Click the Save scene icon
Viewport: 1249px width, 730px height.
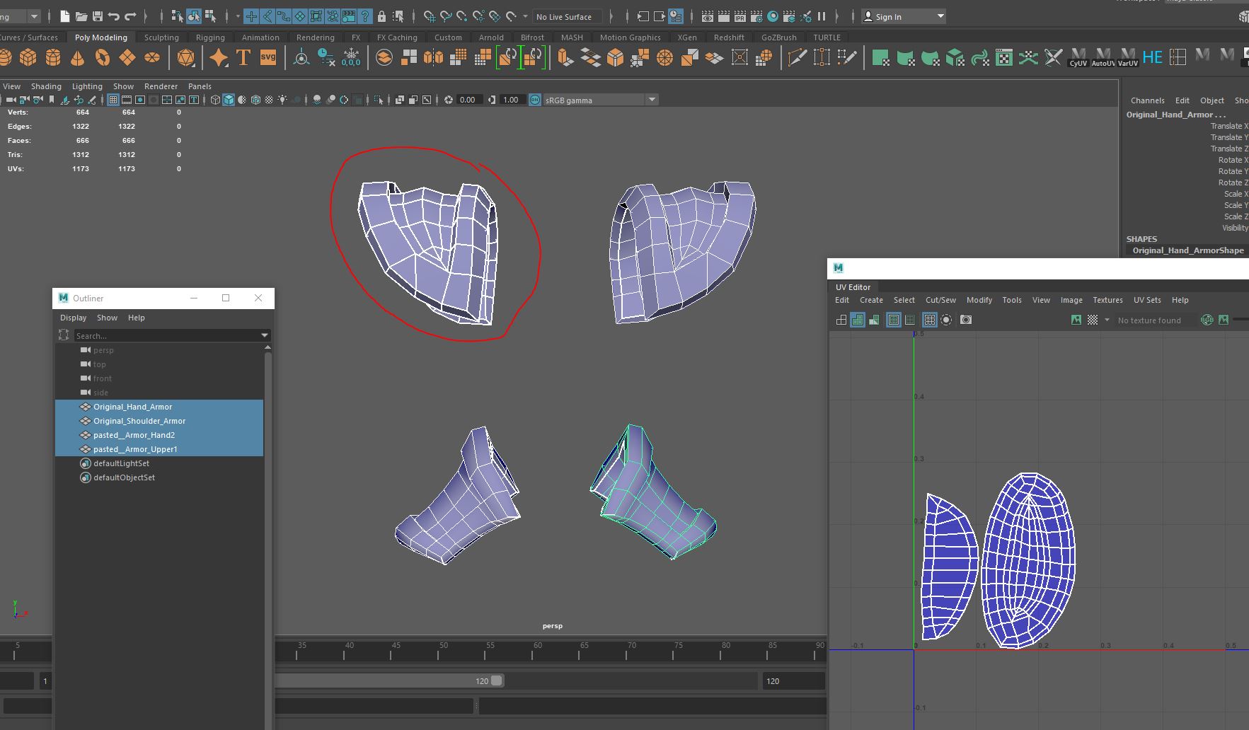(x=98, y=16)
